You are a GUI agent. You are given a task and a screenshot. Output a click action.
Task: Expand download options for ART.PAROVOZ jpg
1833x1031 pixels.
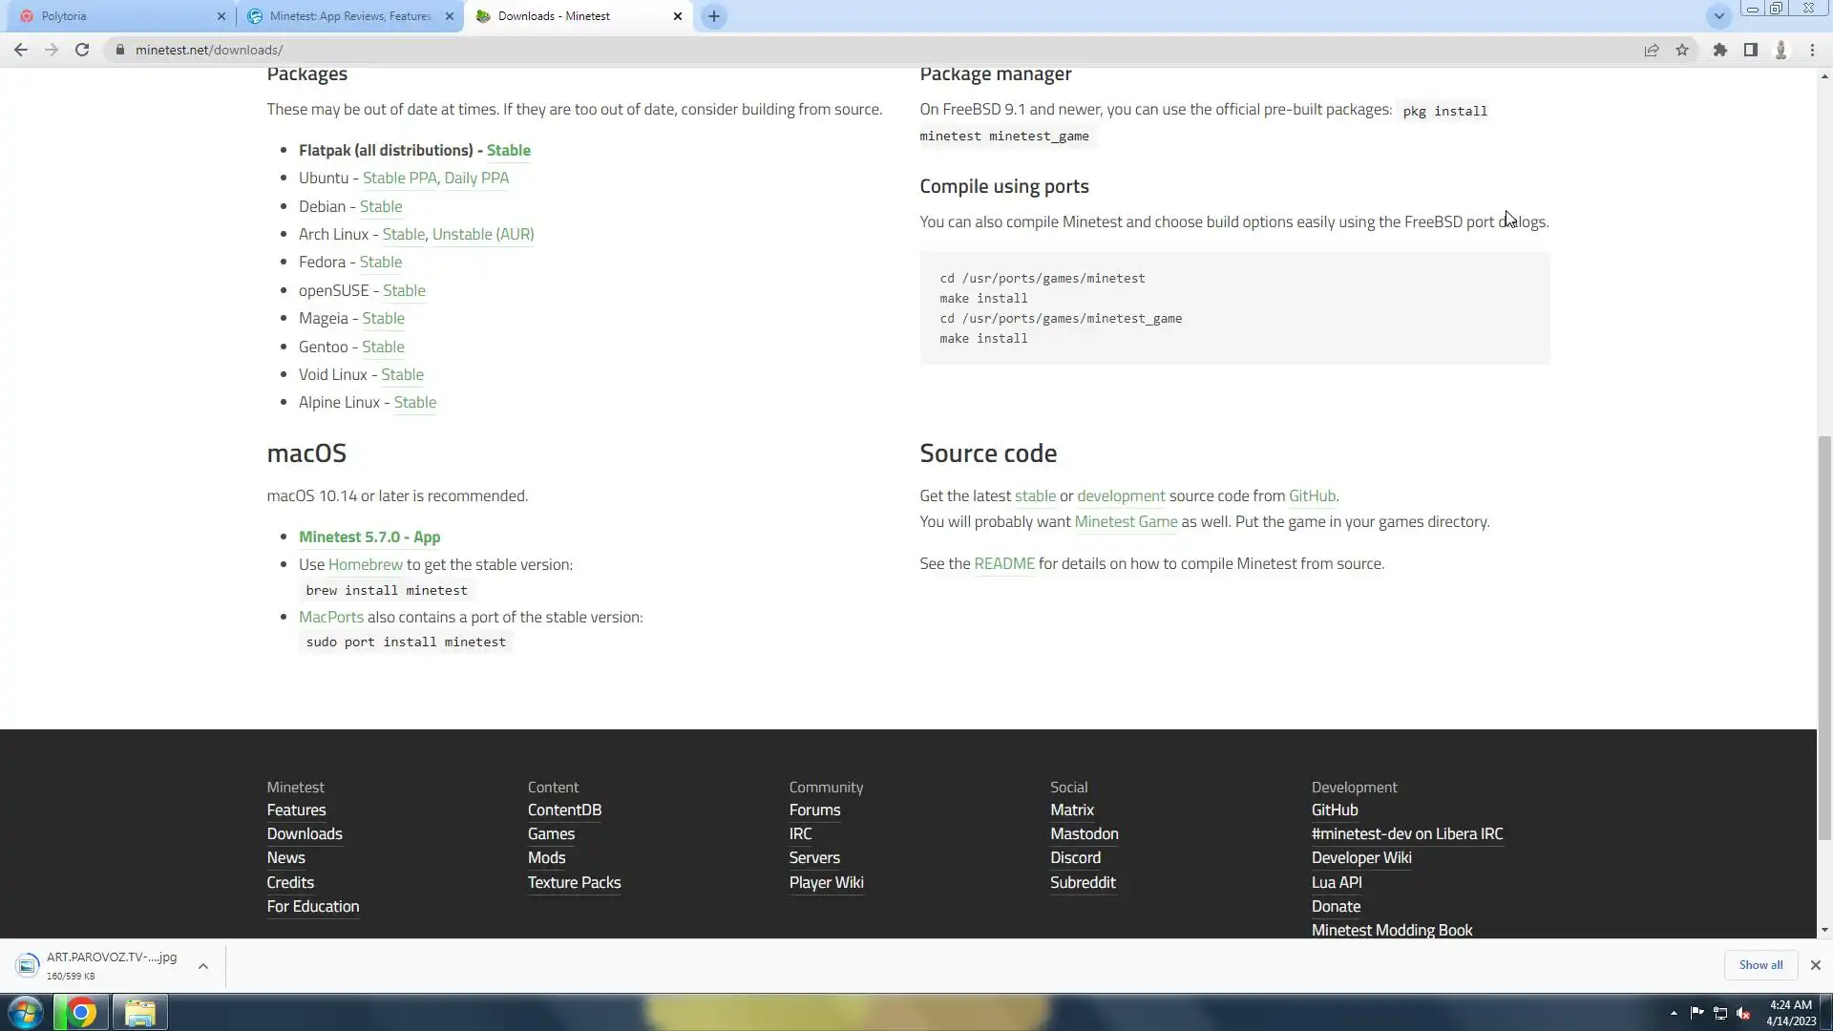pos(203,966)
